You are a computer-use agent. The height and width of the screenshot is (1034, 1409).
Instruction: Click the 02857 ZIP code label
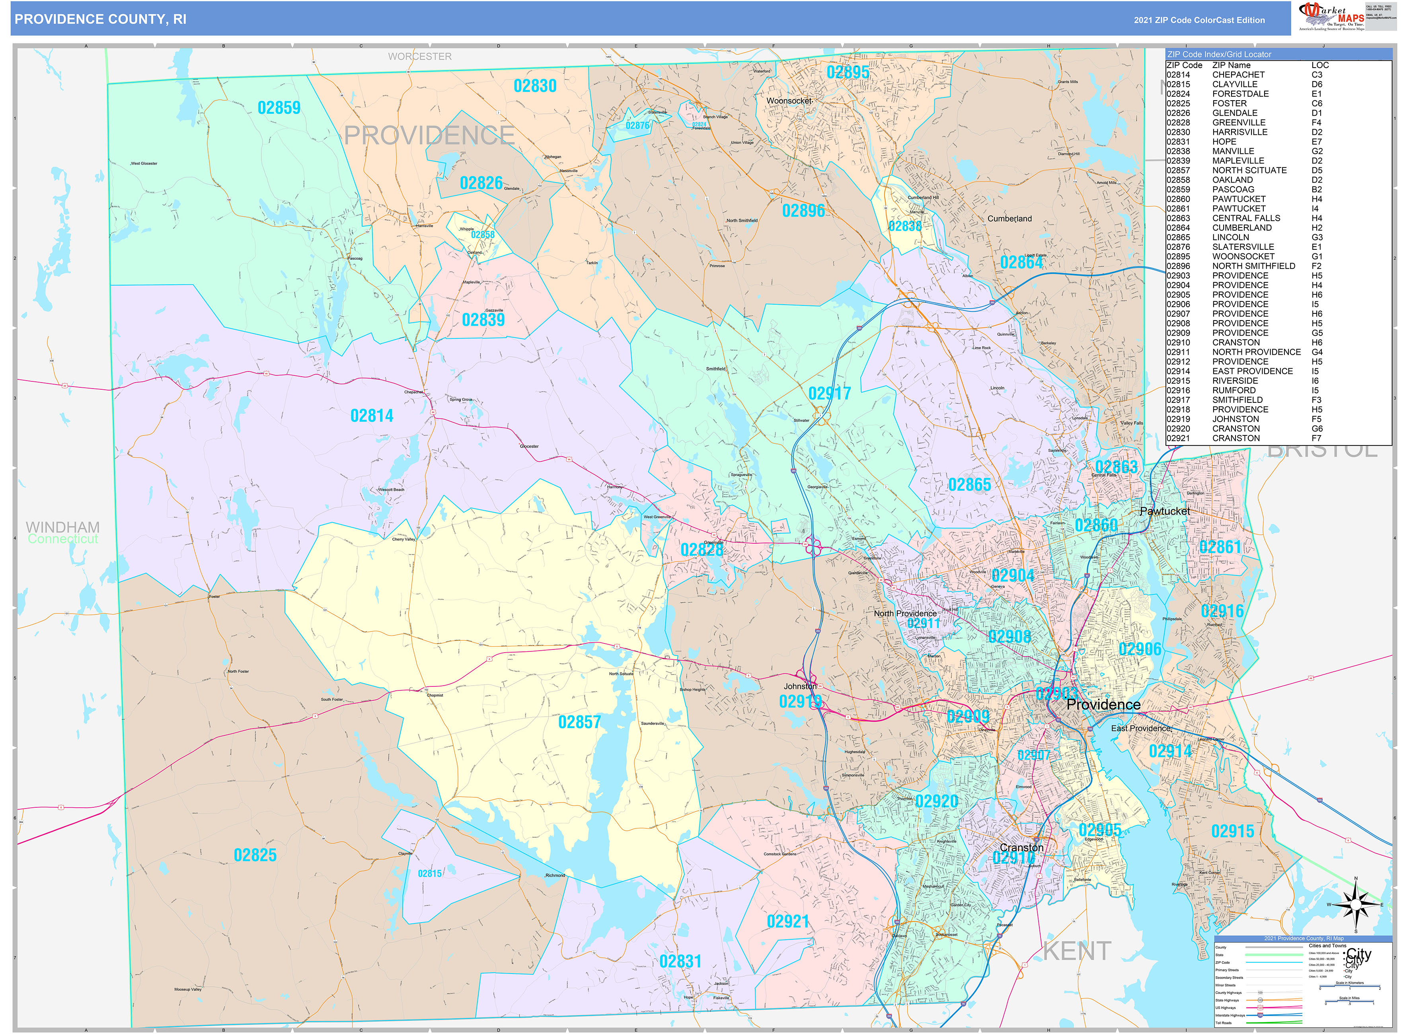click(579, 722)
